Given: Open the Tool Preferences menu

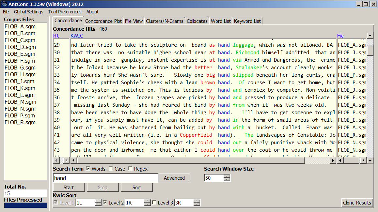Looking at the screenshot, I should point(65,12).
